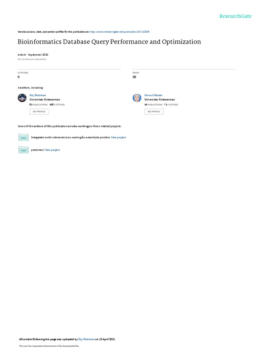Click project folder icon for multi criteria decision project
This screenshot has width=265, height=354.
coord(23,137)
